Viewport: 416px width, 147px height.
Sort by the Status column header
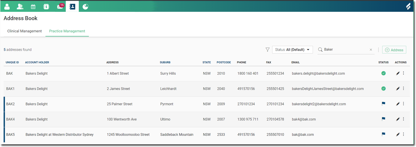pos(384,63)
